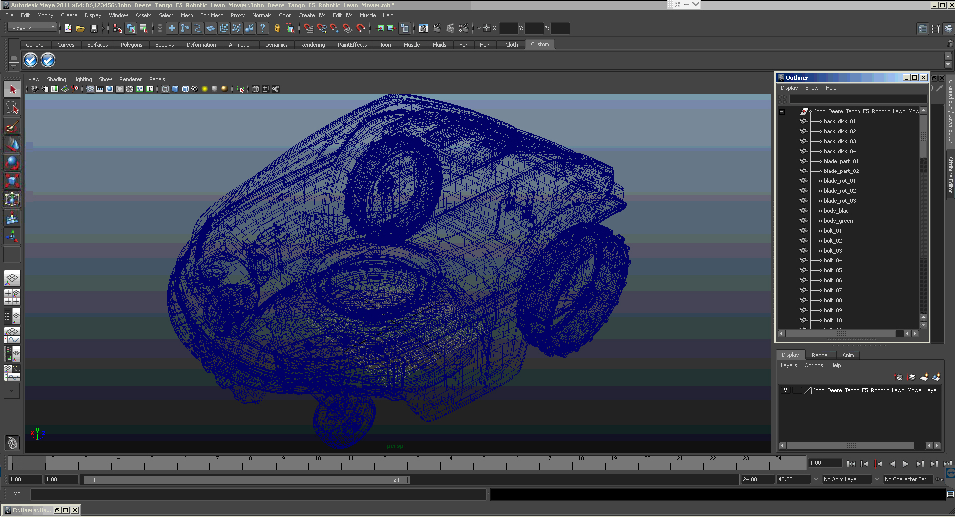Image resolution: width=955 pixels, height=517 pixels.
Task: Activate the Lasso select tool
Action: click(x=12, y=108)
